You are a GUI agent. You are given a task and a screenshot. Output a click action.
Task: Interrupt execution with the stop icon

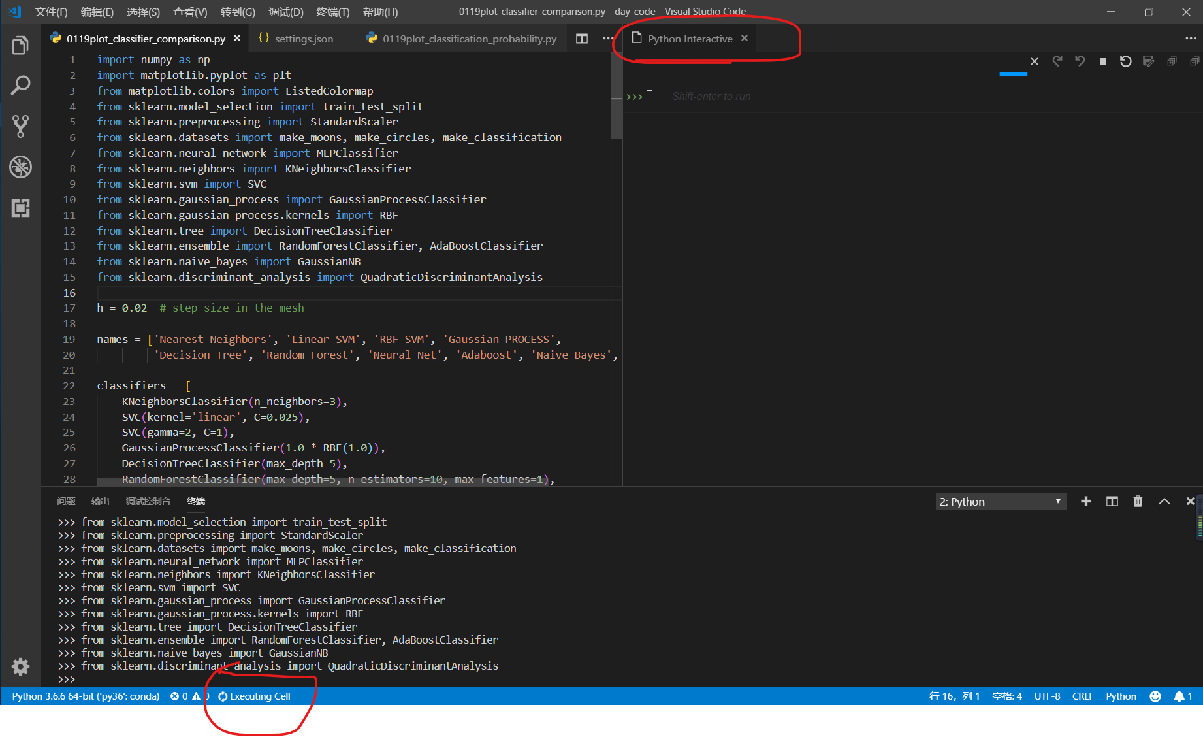coord(1103,61)
